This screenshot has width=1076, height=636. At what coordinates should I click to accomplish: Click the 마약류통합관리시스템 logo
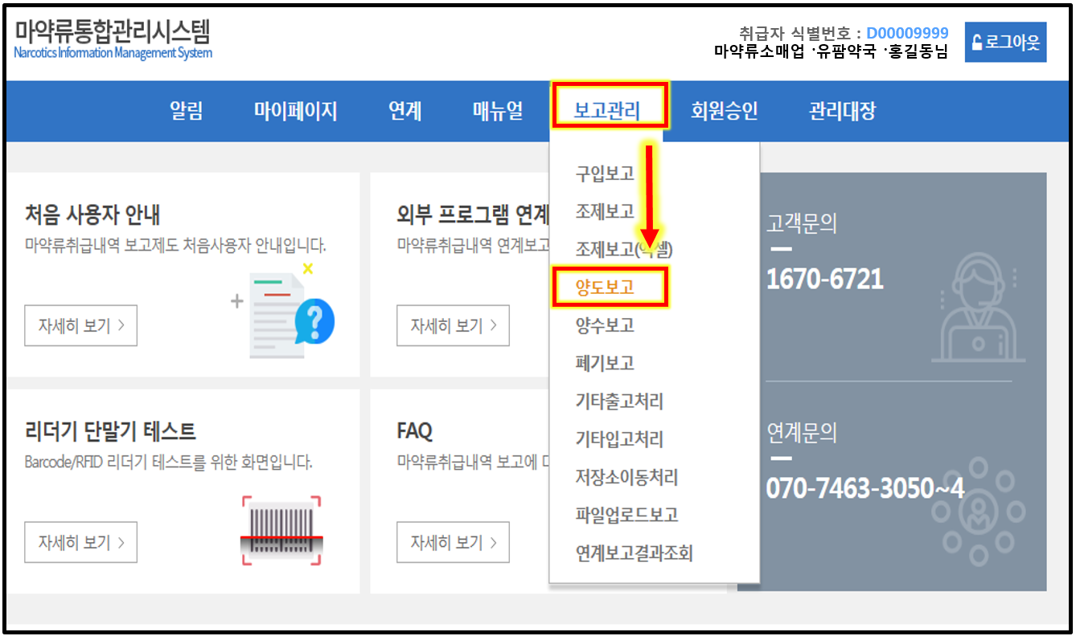(113, 39)
